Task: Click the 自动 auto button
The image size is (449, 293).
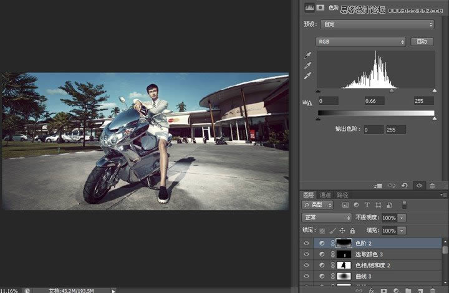Action: pyautogui.click(x=422, y=42)
